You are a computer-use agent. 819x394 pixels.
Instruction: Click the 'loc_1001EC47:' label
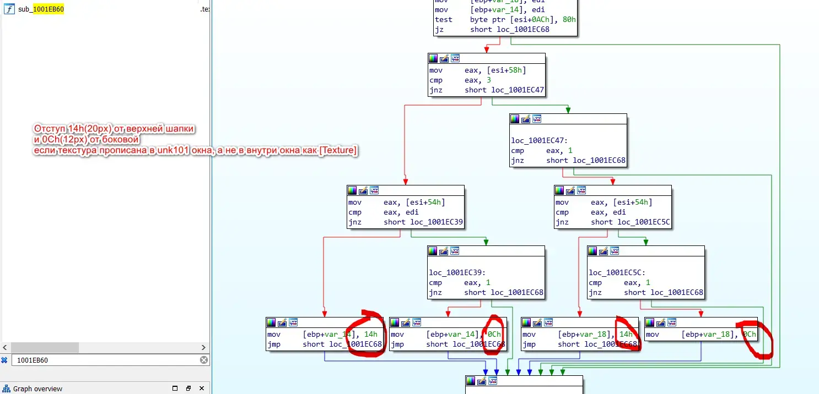pyautogui.click(x=539, y=141)
